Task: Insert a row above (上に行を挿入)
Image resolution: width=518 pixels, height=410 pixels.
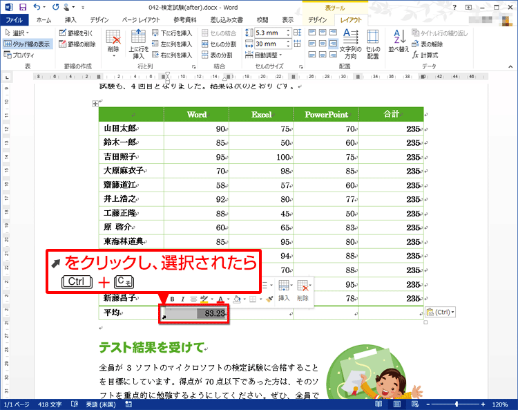Action: [138, 44]
